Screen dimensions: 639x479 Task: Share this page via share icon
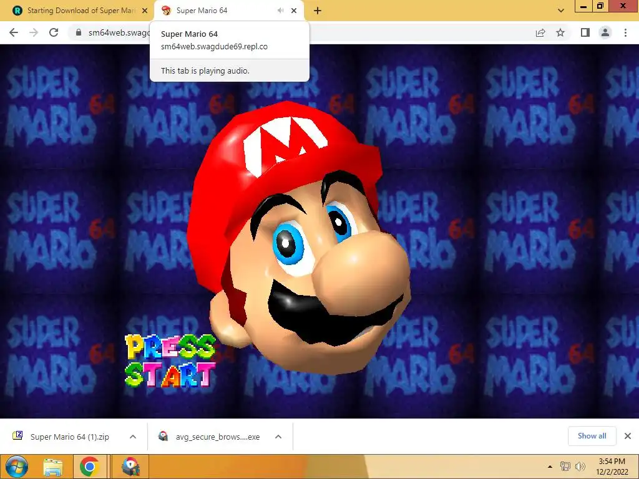click(540, 32)
